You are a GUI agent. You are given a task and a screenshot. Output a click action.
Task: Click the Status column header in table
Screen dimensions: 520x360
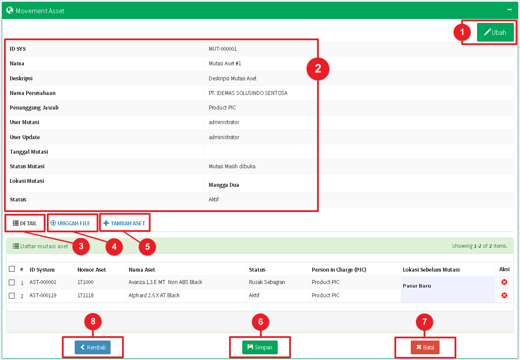pyautogui.click(x=257, y=269)
